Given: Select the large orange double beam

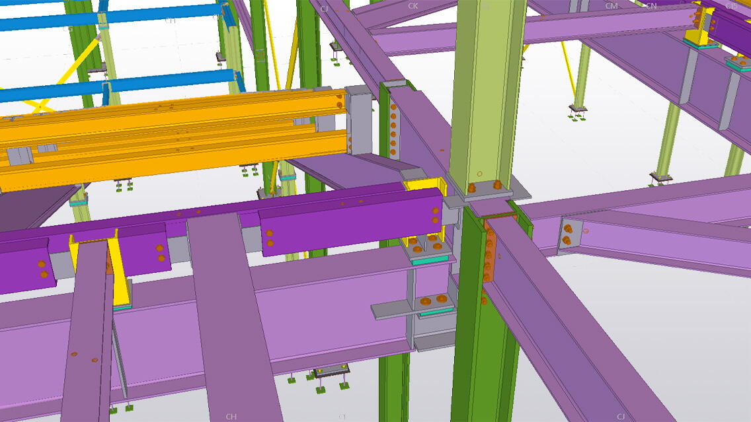Looking at the screenshot, I should [173, 139].
